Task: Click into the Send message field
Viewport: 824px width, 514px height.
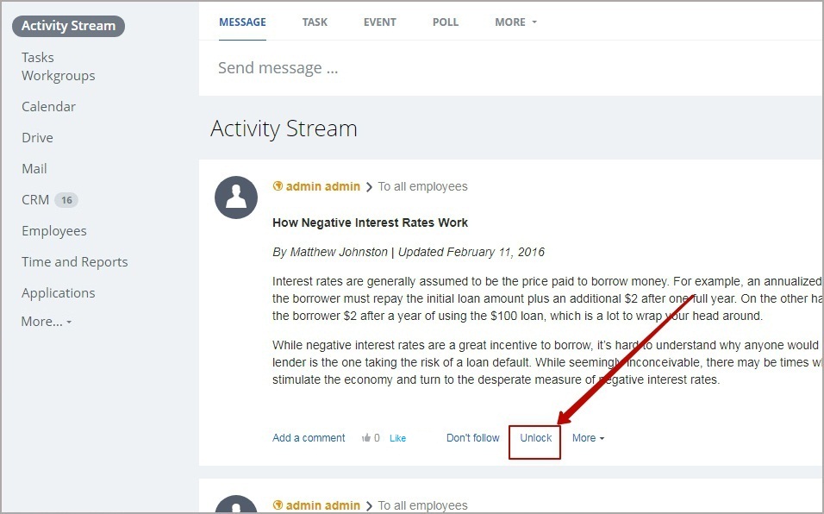Action: point(511,68)
